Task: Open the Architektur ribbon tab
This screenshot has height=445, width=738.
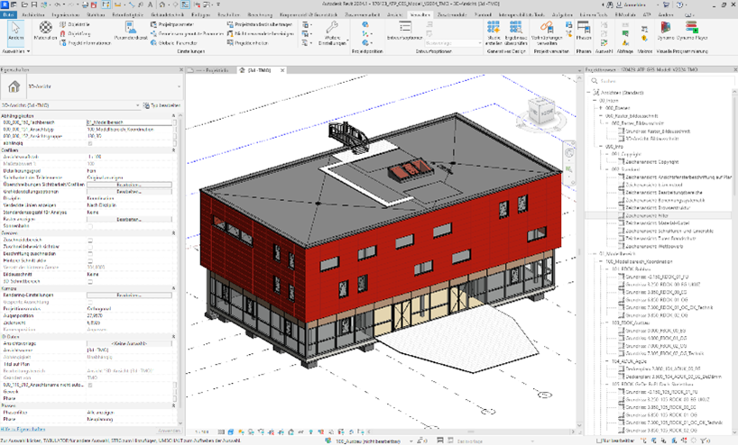Action: (x=32, y=15)
